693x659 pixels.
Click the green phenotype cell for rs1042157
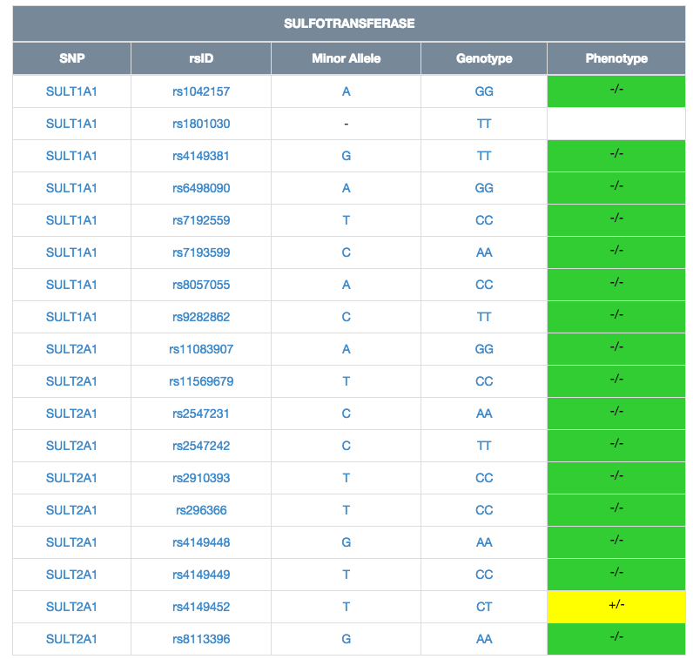pos(616,91)
